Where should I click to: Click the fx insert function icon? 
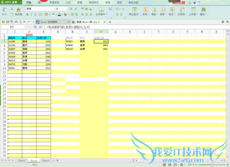(40, 27)
